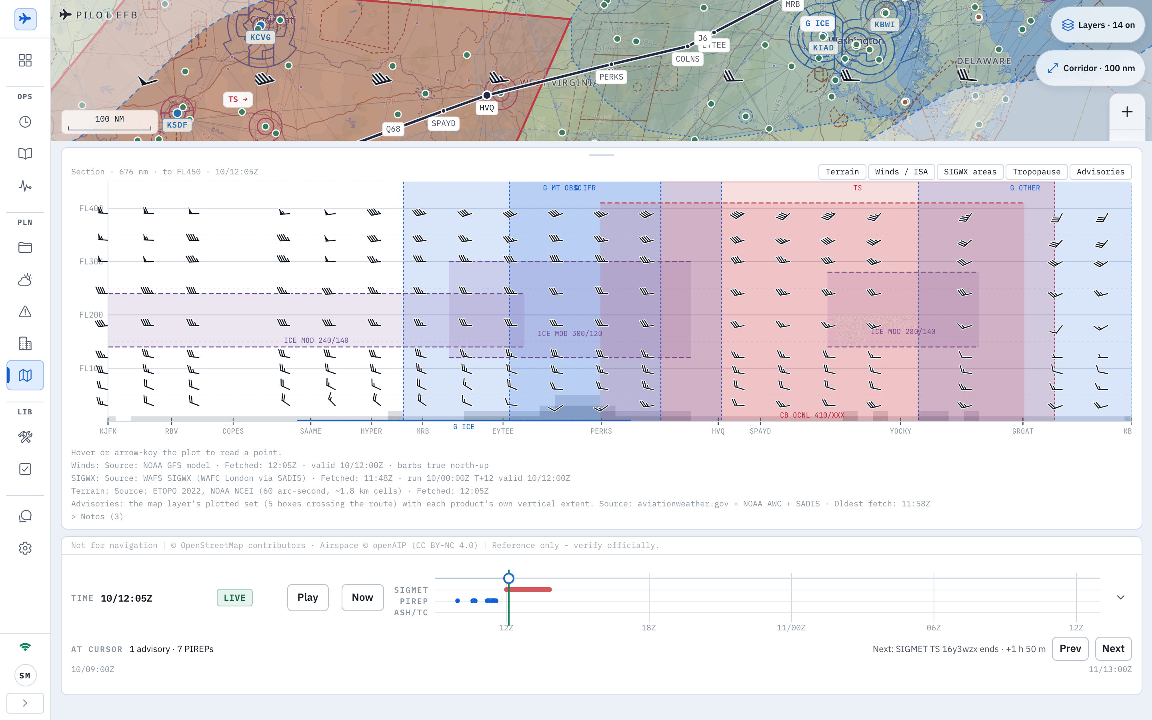Screen dimensions: 1152x720
Task: Expand the Notes (3) disclosure
Action: point(97,517)
